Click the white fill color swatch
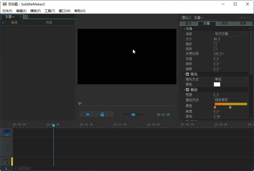 (x=217, y=85)
